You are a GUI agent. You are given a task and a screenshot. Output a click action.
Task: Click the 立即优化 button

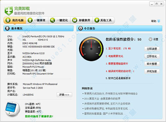pyautogui.click(x=152, y=56)
